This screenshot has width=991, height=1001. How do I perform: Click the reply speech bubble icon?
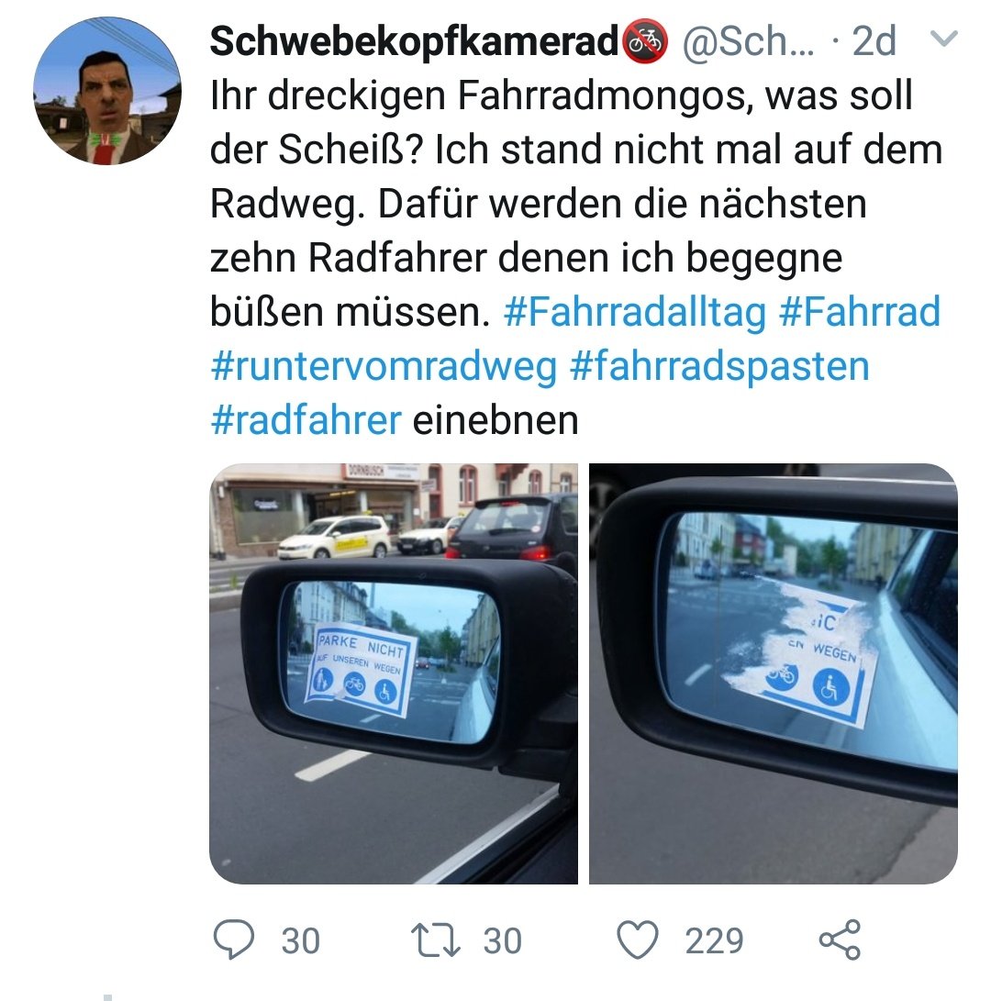pyautogui.click(x=233, y=940)
